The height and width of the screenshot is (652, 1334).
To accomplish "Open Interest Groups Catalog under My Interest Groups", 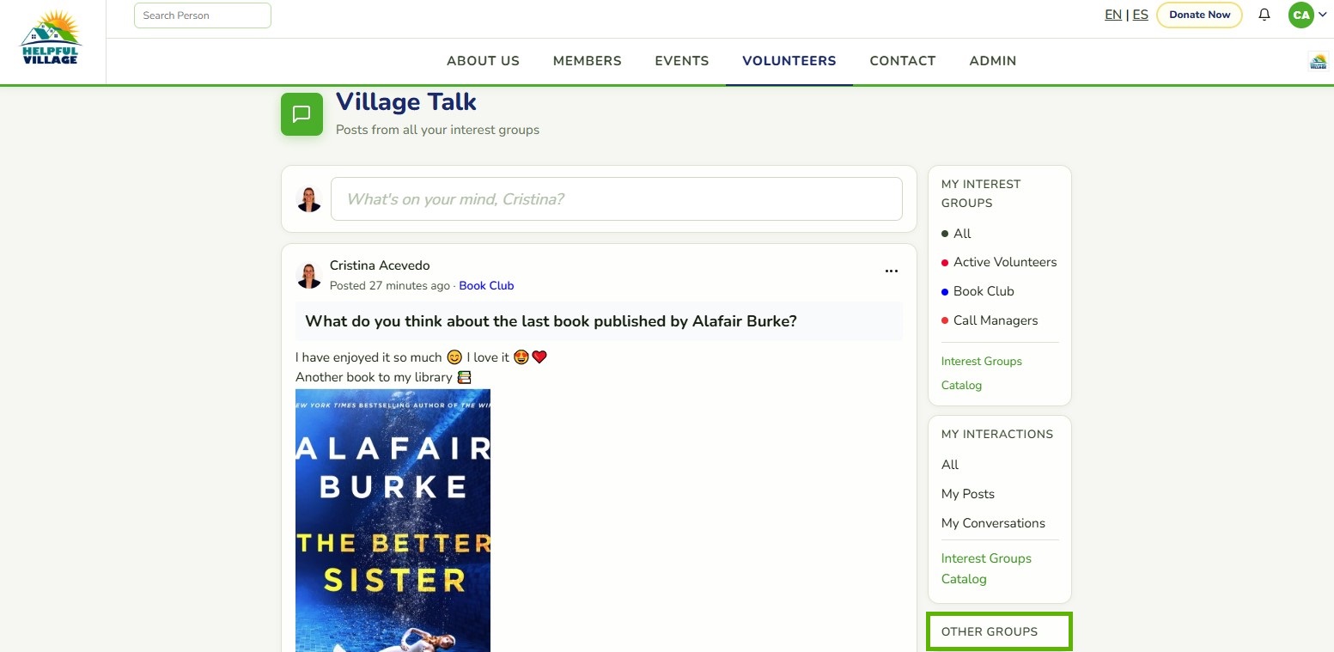I will point(982,373).
